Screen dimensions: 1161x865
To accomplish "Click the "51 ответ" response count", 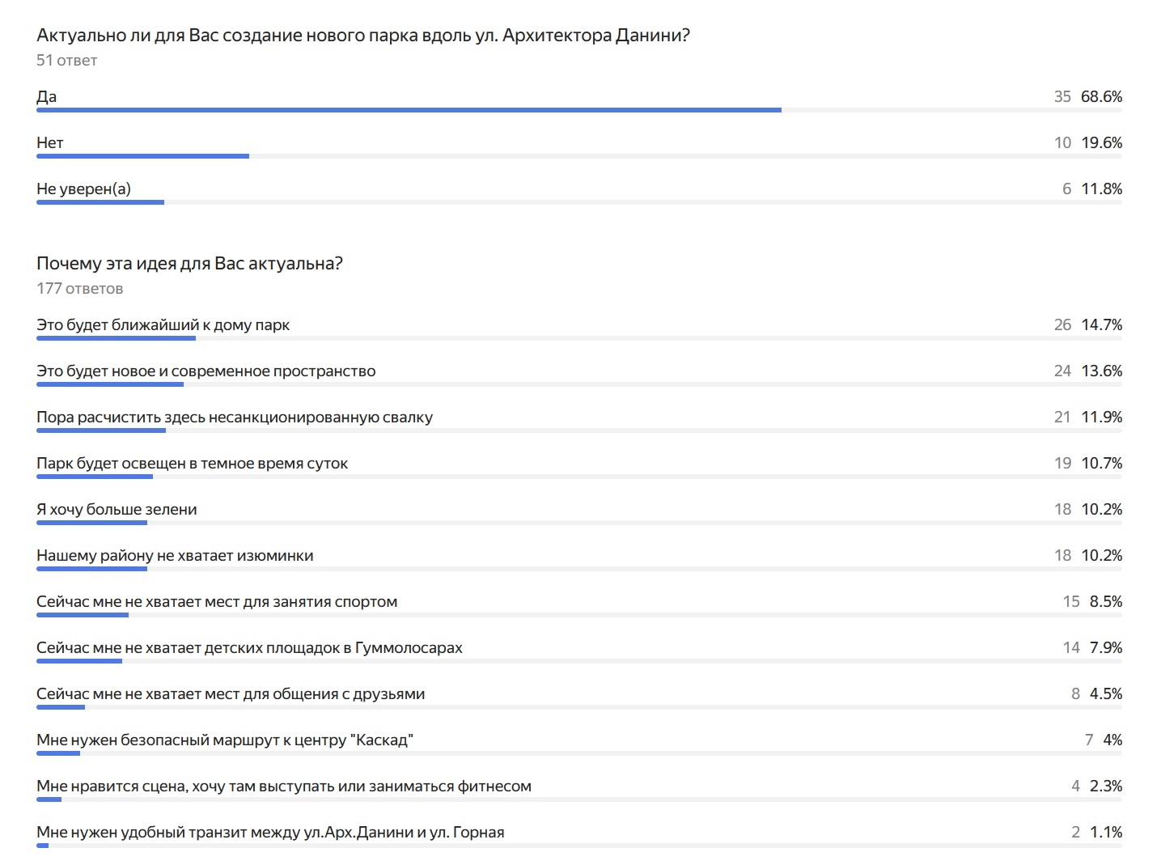I will click(x=66, y=61).
